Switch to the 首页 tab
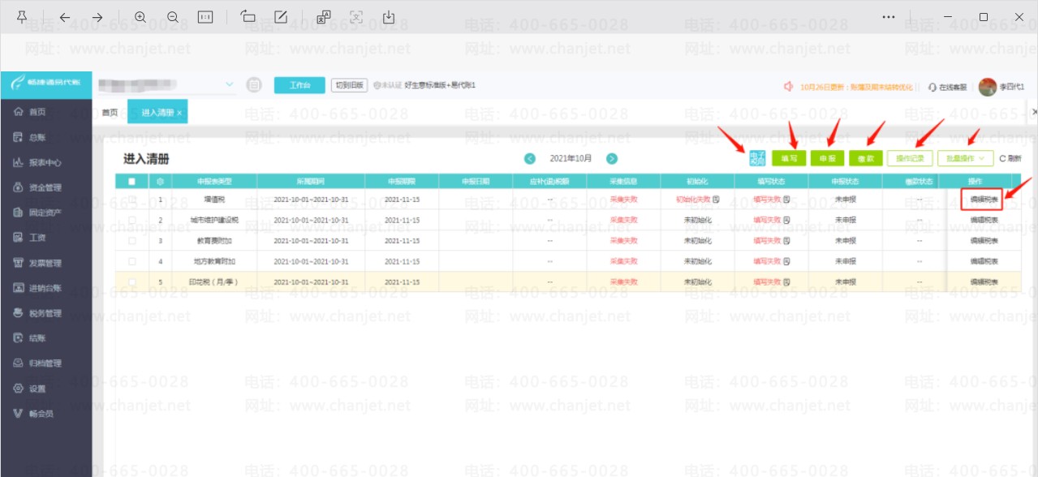The width and height of the screenshot is (1038, 477). click(x=110, y=112)
